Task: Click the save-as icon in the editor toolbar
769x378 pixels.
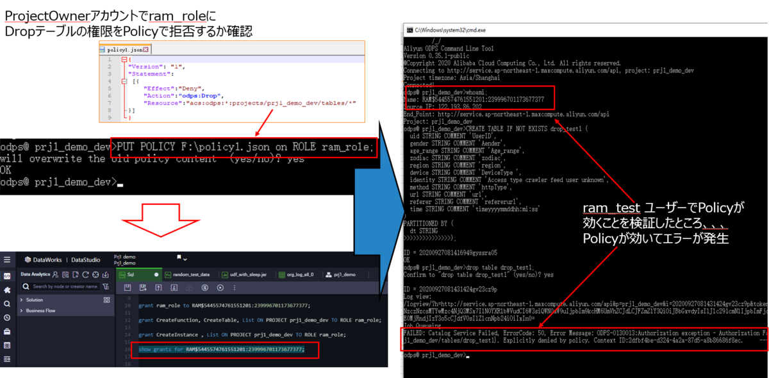Action: [143, 288]
